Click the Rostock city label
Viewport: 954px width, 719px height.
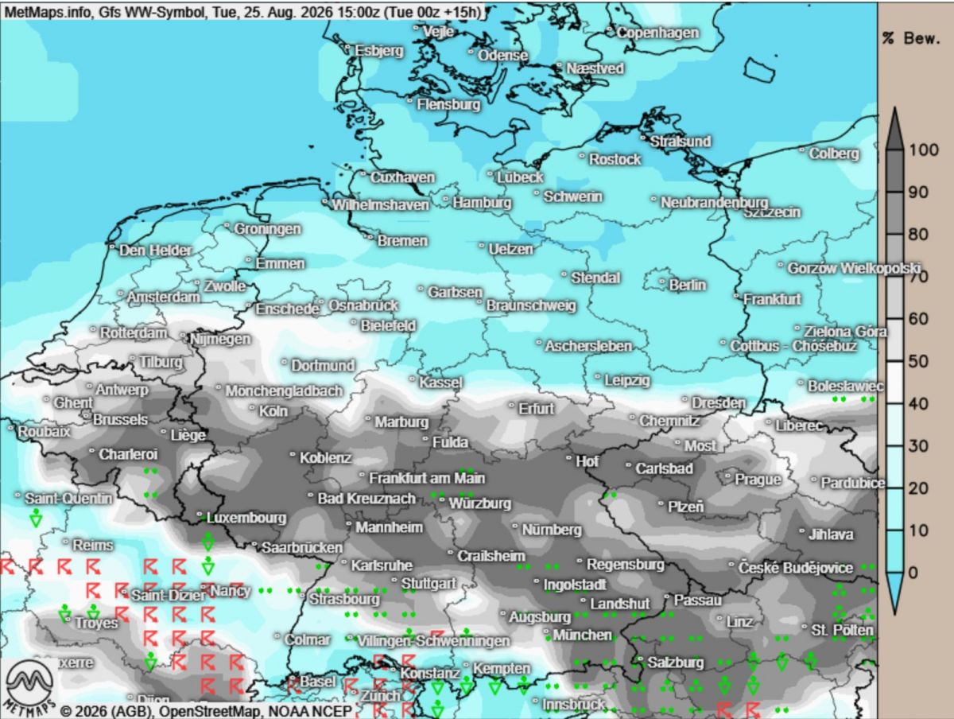coord(615,159)
